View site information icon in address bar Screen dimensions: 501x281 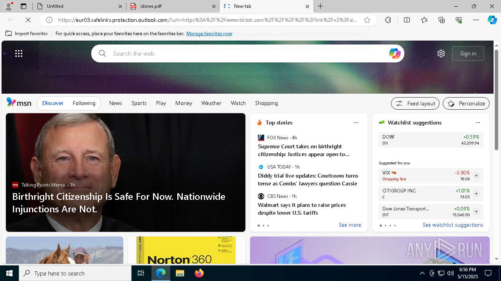point(49,20)
